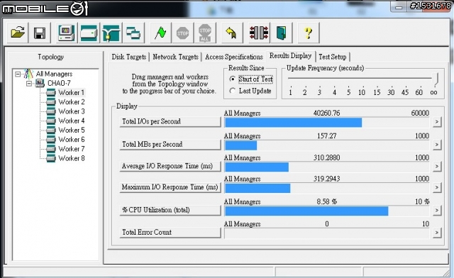454x278 pixels.
Task: Click Total MBs per Second button
Action: coord(170,145)
